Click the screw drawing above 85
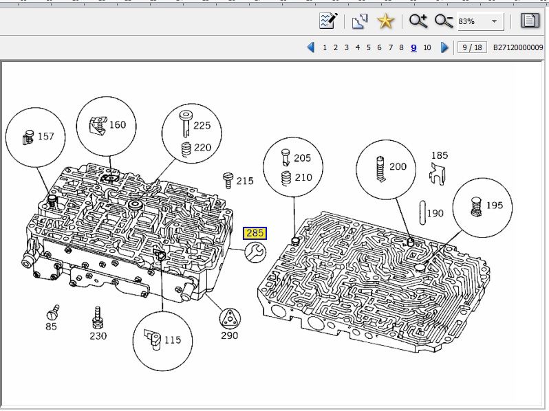This screenshot has height=411, width=549. coord(53,312)
